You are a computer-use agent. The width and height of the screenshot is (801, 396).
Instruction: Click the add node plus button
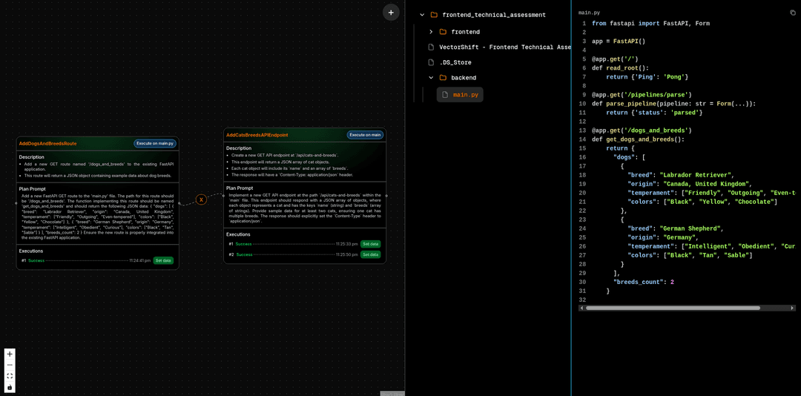(391, 12)
